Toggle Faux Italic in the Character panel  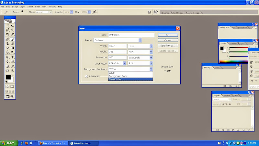pos(256,81)
